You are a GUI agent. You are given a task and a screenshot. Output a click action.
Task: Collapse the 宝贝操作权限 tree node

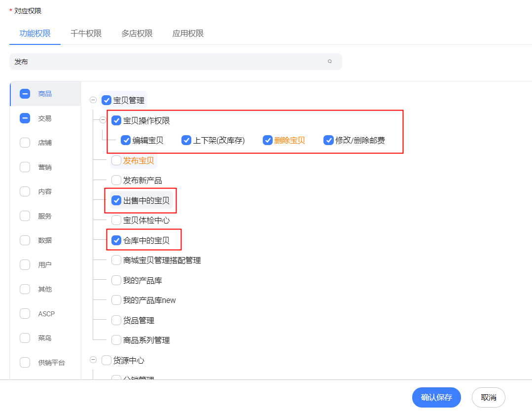coord(103,120)
